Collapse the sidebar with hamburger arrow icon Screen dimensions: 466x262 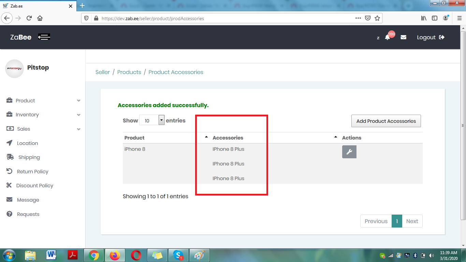pyautogui.click(x=44, y=37)
